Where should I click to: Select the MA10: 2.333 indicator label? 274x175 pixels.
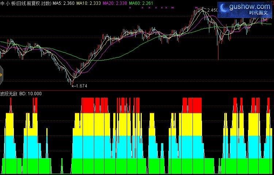pos(89,3)
